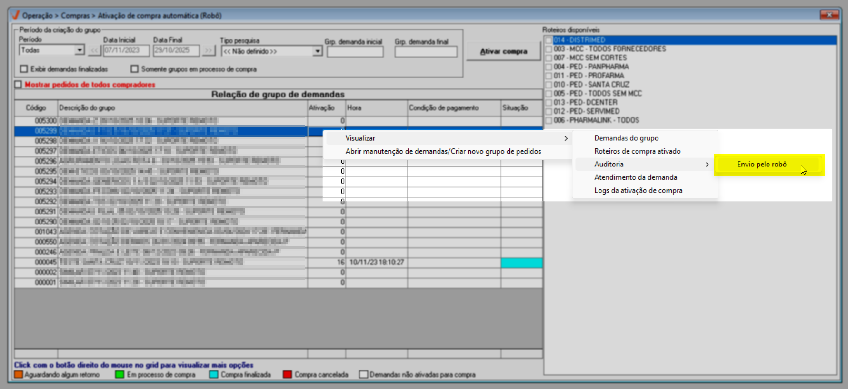Click the previous period arrow button
The image size is (848, 389).
point(94,50)
